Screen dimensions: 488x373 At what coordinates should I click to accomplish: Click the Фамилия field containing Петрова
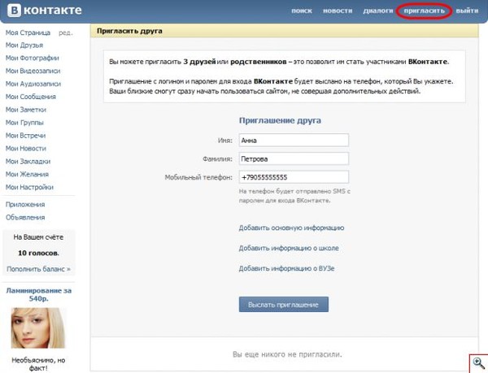tap(294, 158)
